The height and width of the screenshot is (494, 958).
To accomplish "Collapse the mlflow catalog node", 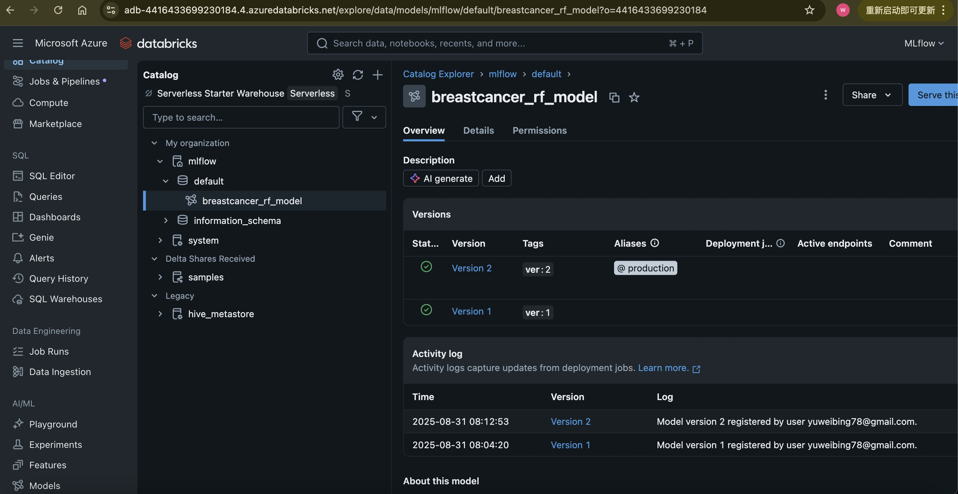I will 160,161.
